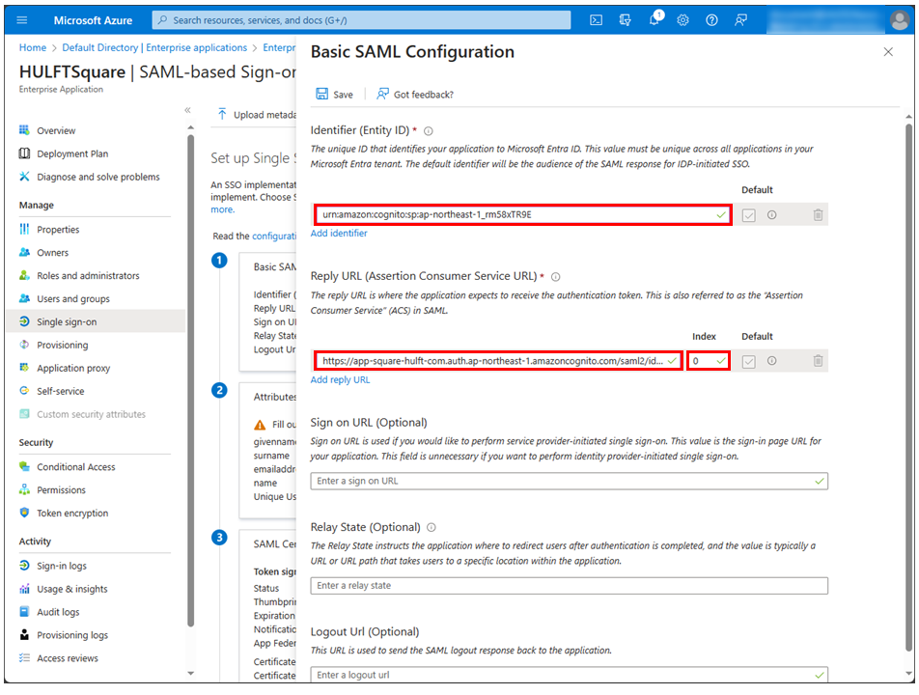Click the reply URL Index field

pos(709,361)
